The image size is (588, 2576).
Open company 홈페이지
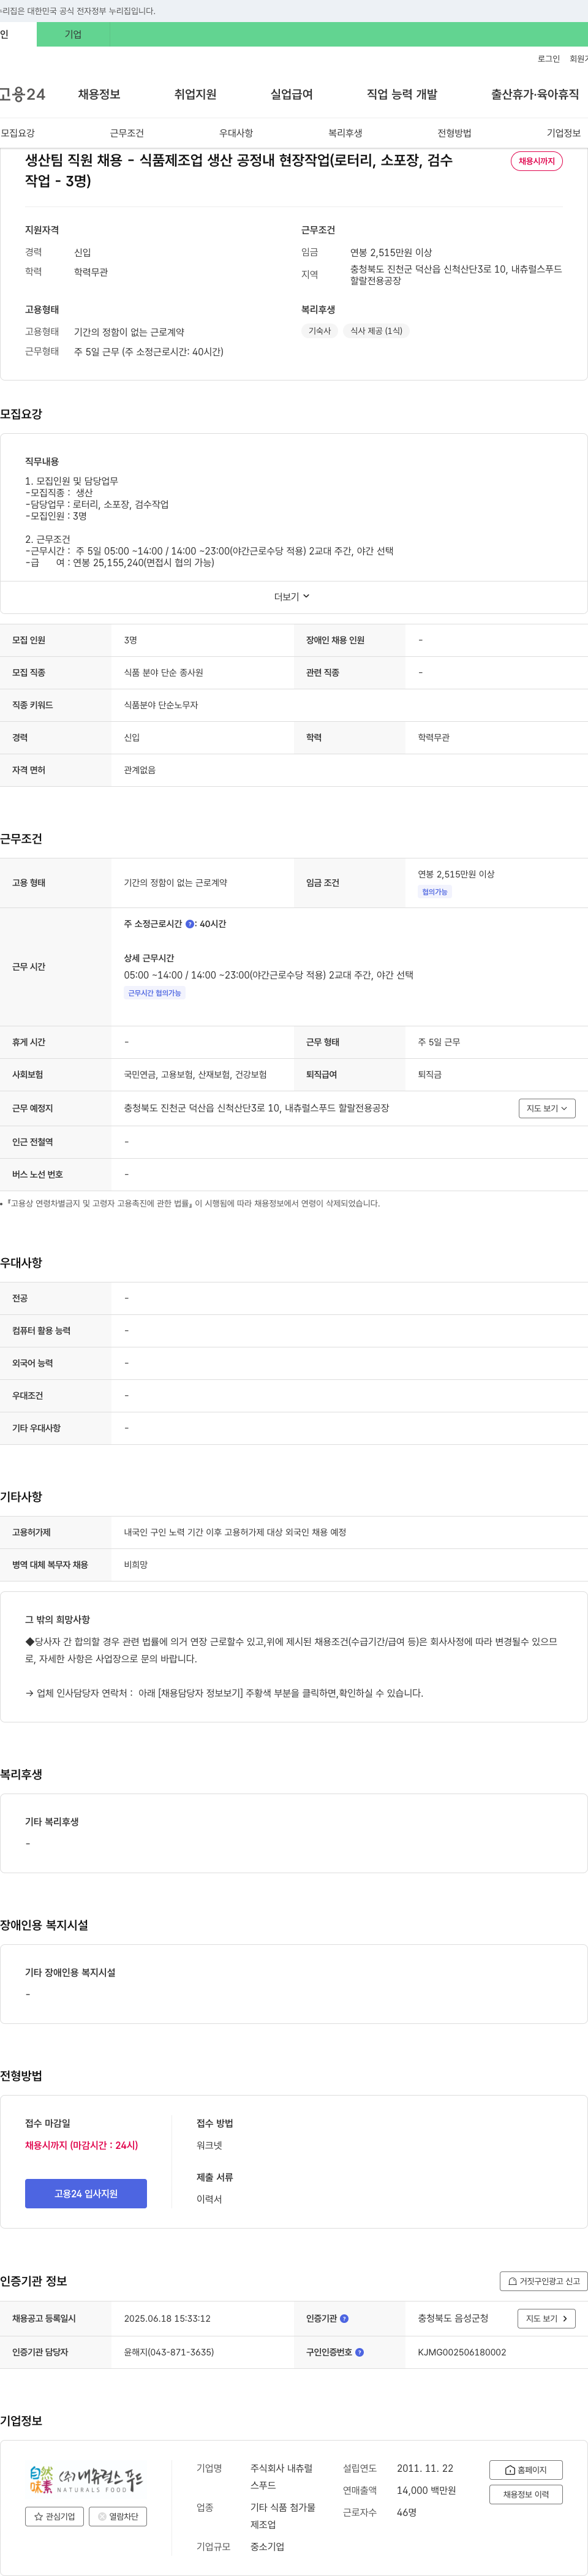tap(526, 2470)
